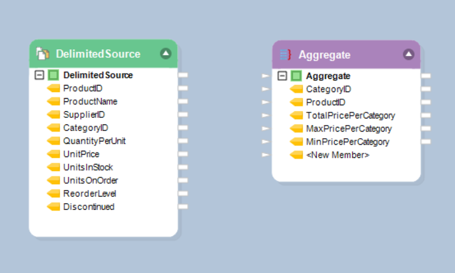Click the yellow field icon beside TotalPricePerCategory
This screenshot has height=273, width=455.
296,116
